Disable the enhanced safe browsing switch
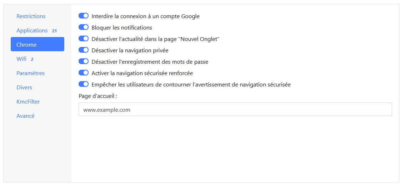Screen dimensions: 401x184 coord(84,73)
